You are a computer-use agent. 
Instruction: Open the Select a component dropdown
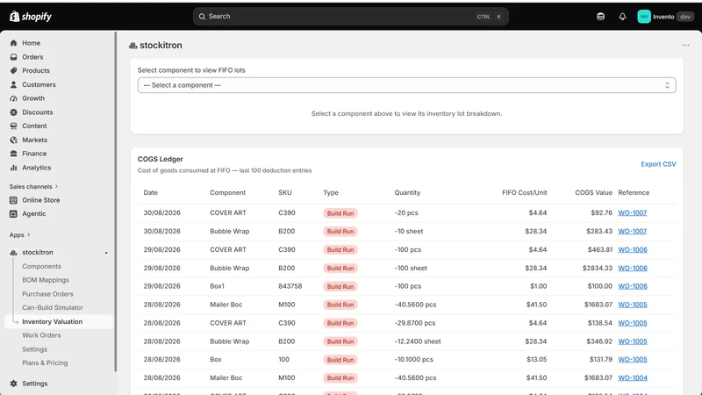pyautogui.click(x=406, y=85)
